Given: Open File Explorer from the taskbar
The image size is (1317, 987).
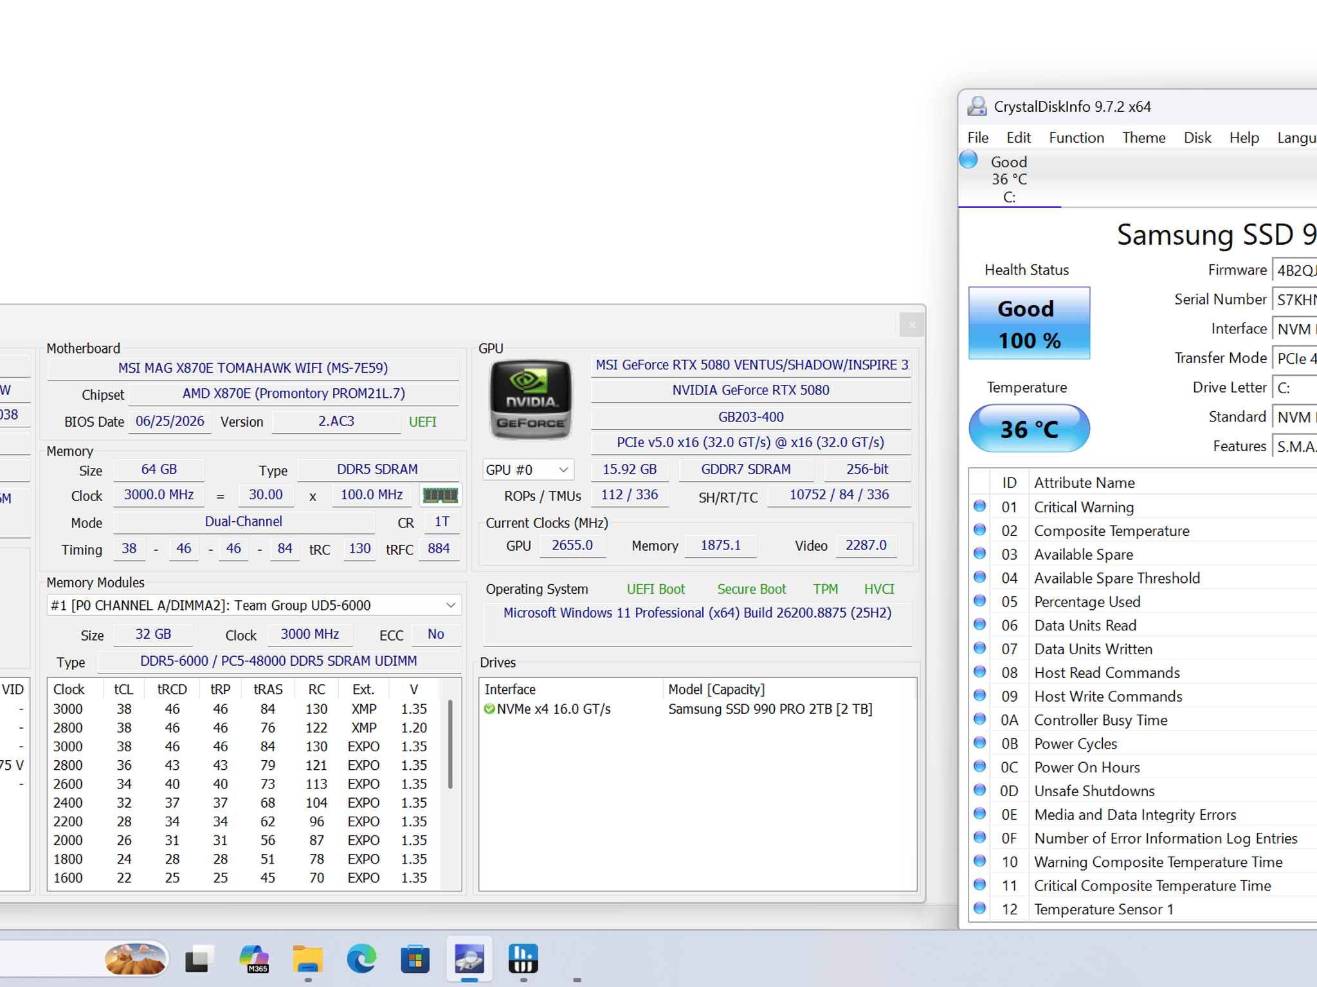Looking at the screenshot, I should (307, 959).
